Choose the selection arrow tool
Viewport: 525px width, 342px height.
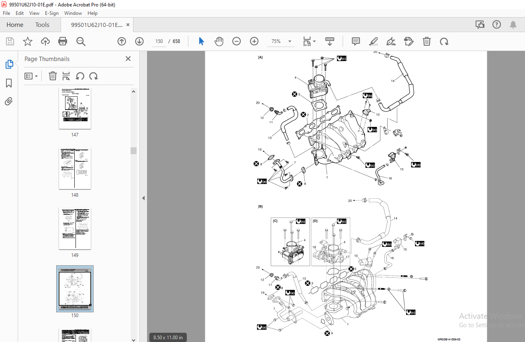tap(202, 41)
